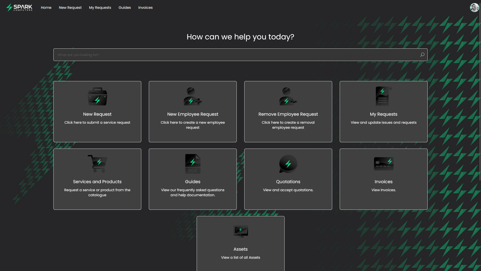
Task: Open My Requests from the top navigation
Action: point(100,8)
